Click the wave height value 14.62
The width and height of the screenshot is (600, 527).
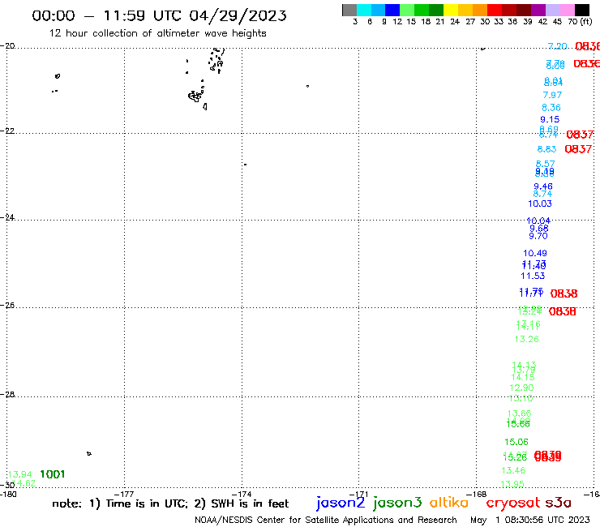tap(24, 483)
